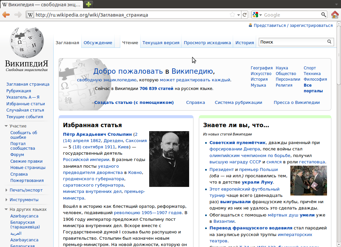Open the украли Луну link
This screenshot has width=341, height=247.
[x=257, y=182]
